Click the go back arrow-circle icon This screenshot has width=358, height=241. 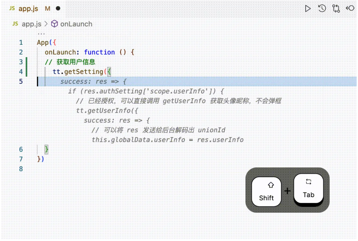pos(350,8)
